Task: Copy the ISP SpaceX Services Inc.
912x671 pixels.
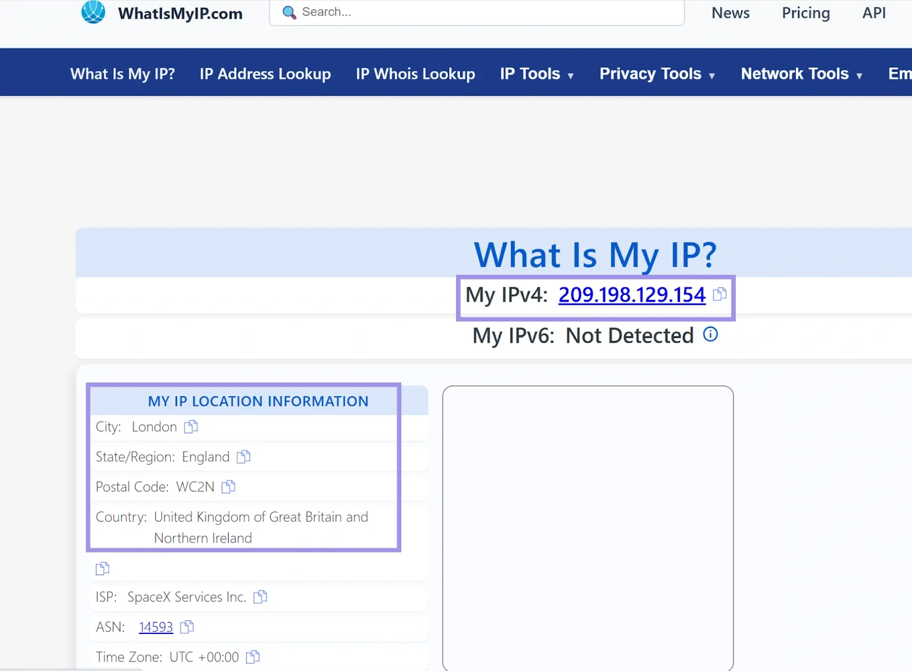Action: 260,597
